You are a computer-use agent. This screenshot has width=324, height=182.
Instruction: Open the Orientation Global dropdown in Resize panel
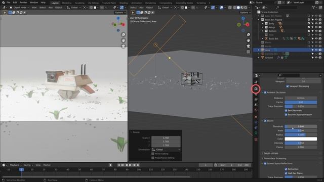166,150
